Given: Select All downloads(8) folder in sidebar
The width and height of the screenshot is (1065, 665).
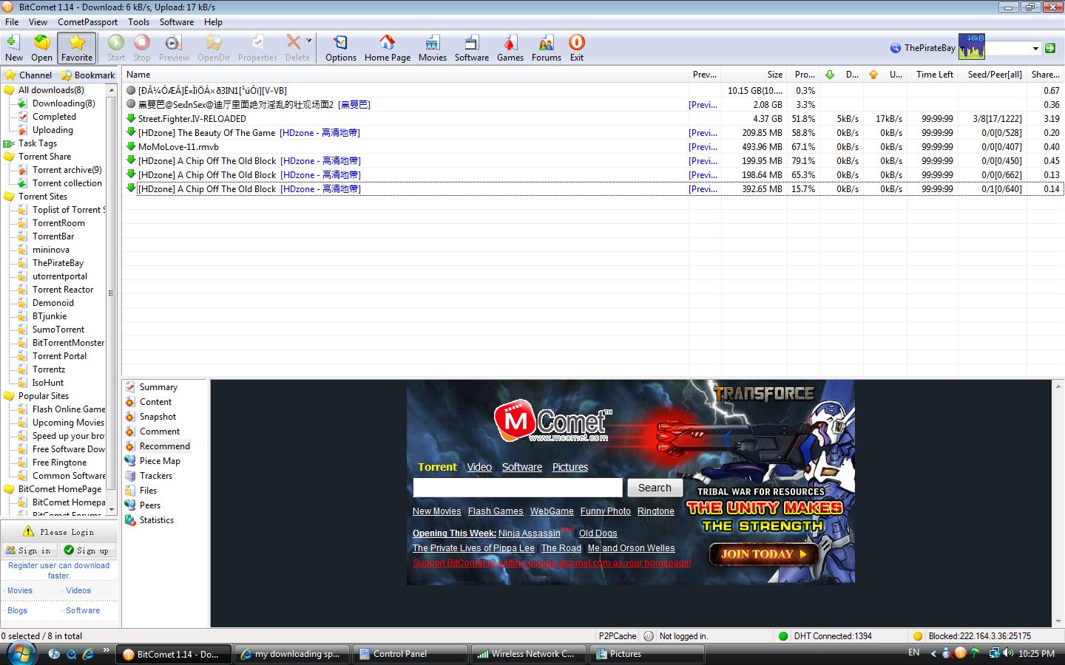Looking at the screenshot, I should click(x=50, y=90).
